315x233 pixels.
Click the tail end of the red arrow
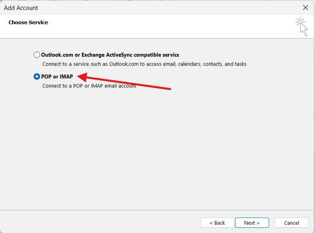(169, 89)
